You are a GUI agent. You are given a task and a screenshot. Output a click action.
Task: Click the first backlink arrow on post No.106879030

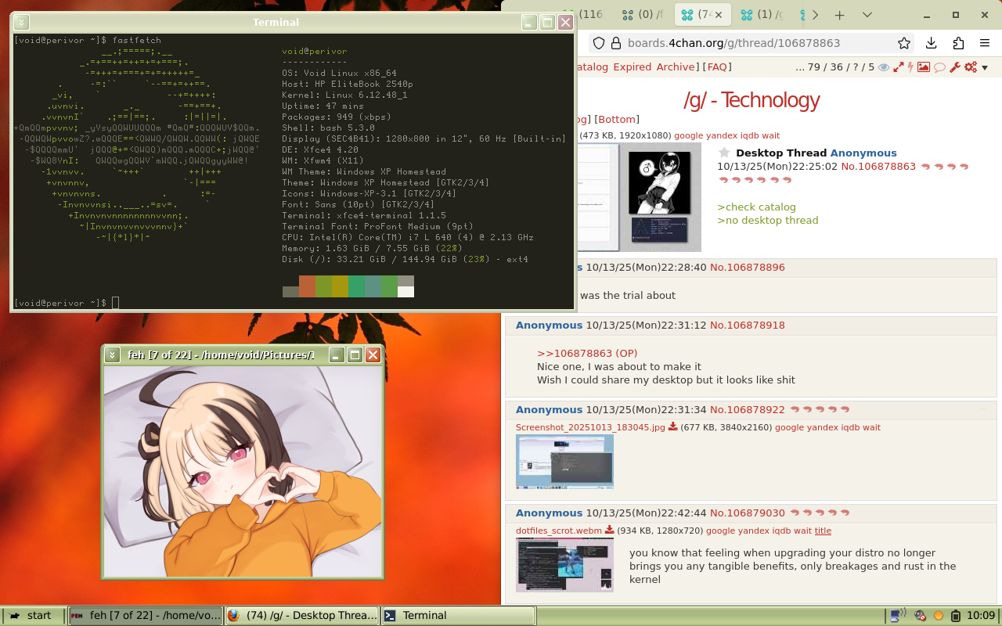[x=795, y=513]
